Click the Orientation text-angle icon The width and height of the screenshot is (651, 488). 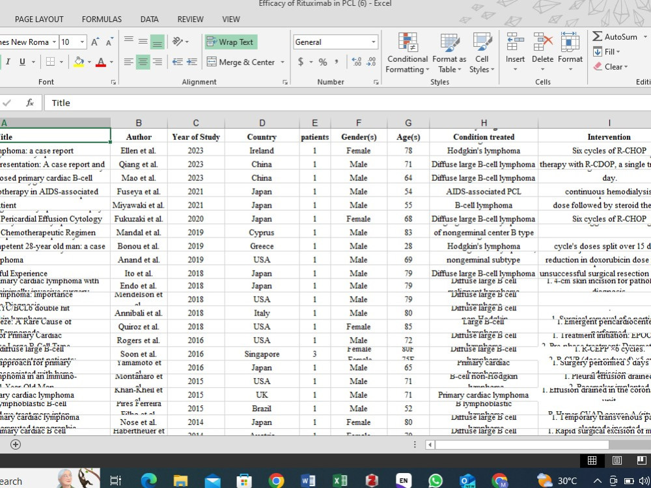(178, 41)
